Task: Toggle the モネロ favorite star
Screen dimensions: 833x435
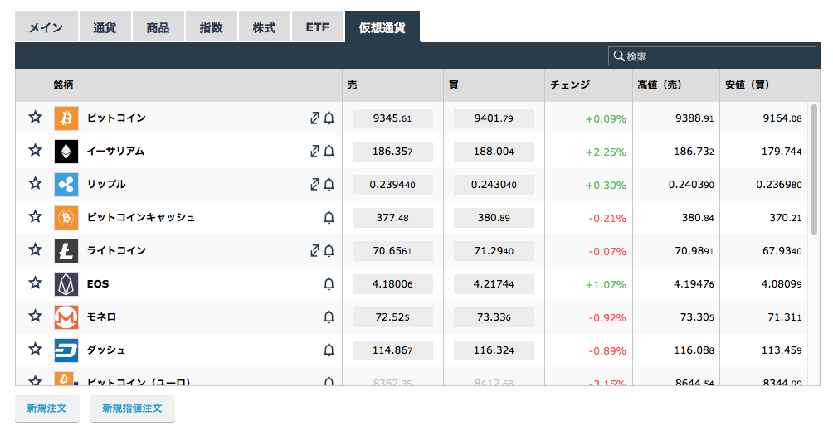Action: [36, 317]
